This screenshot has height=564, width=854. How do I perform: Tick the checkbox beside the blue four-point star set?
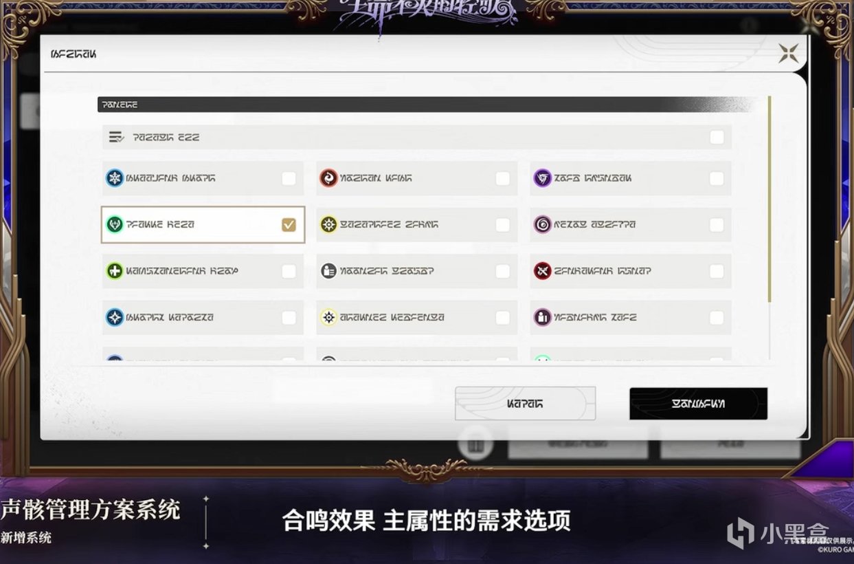[289, 317]
